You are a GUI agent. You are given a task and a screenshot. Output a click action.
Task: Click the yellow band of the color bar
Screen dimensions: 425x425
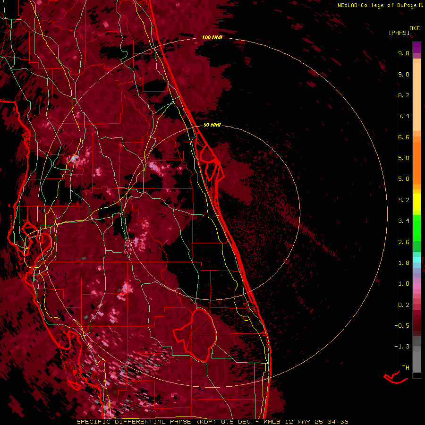(x=417, y=202)
